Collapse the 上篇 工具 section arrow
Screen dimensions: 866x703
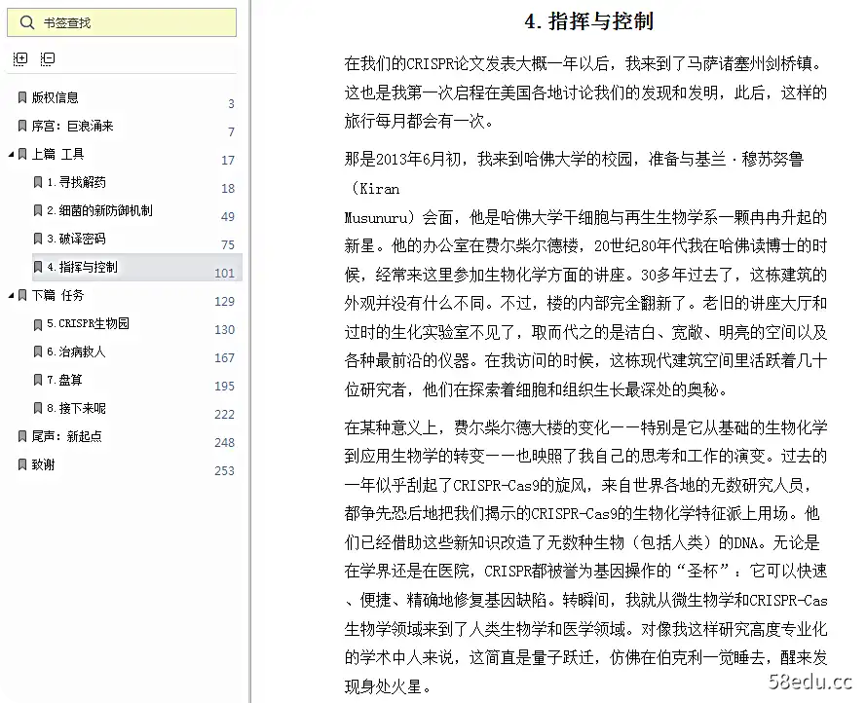tap(11, 155)
